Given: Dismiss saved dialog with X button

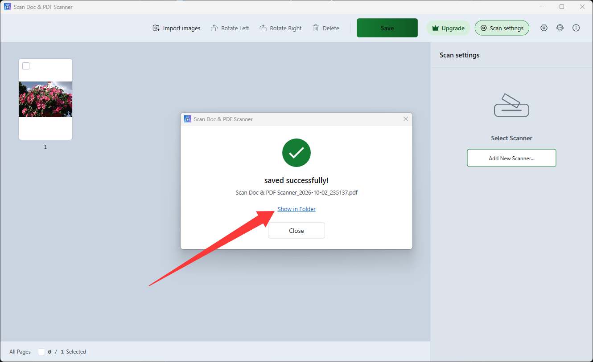Looking at the screenshot, I should [406, 119].
